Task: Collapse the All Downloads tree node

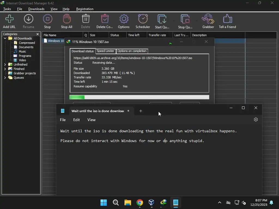Action: pyautogui.click(x=5, y=38)
